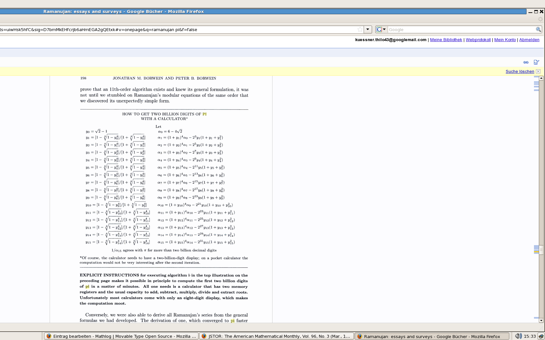Image resolution: width=545 pixels, height=340 pixels.
Task: Go to Mein Konto
Action: pyautogui.click(x=505, y=40)
